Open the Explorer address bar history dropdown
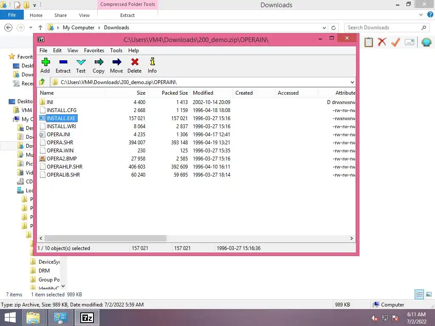 [x=324, y=28]
